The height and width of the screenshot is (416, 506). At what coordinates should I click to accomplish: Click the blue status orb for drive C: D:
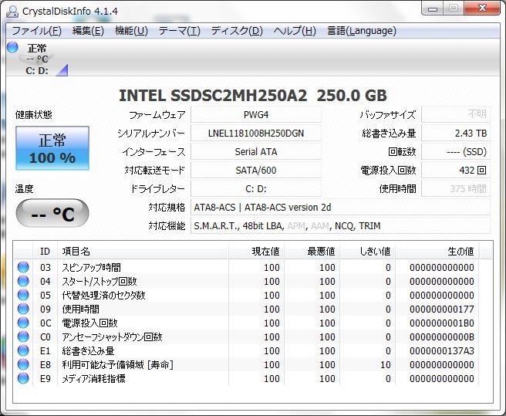(12, 48)
